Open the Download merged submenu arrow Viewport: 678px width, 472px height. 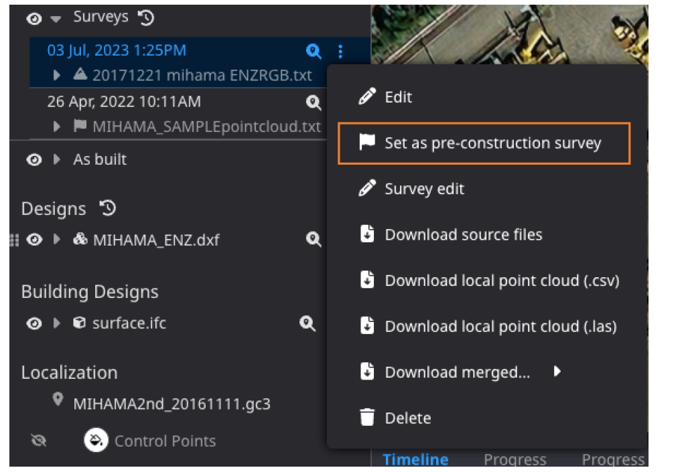(557, 372)
